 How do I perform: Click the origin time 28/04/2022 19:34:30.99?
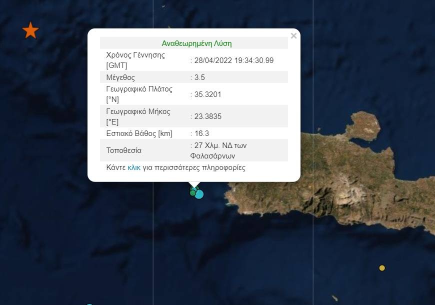[233, 60]
